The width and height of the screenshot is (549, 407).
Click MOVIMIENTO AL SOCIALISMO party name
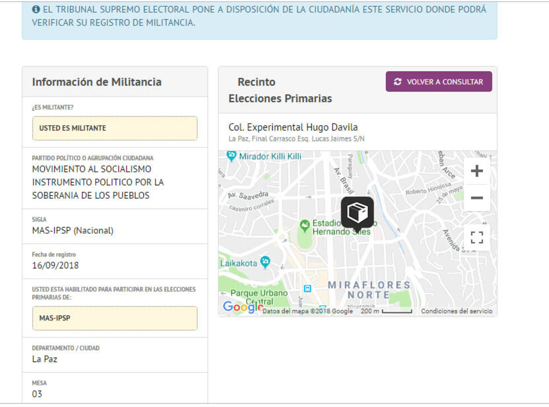pyautogui.click(x=98, y=182)
